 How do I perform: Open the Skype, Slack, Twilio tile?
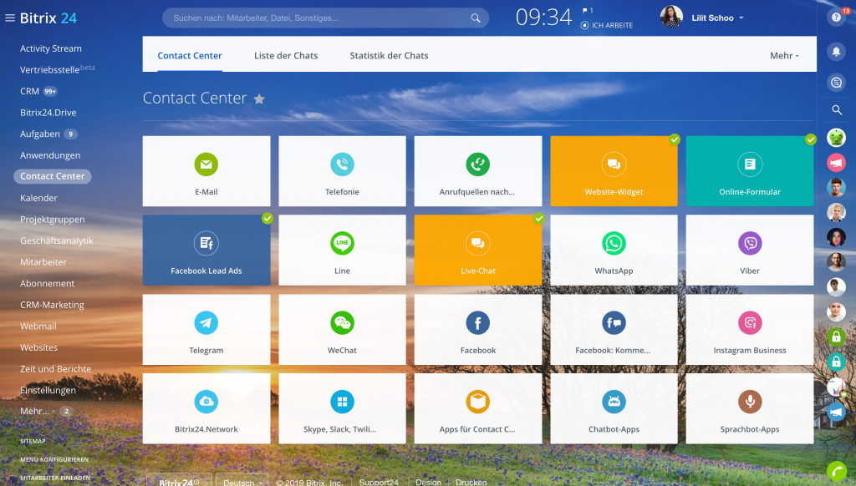point(342,408)
